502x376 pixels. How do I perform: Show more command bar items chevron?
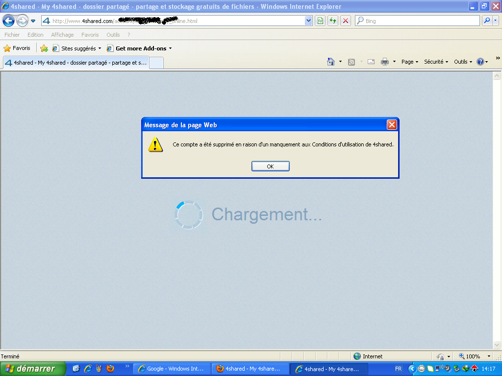498,58
